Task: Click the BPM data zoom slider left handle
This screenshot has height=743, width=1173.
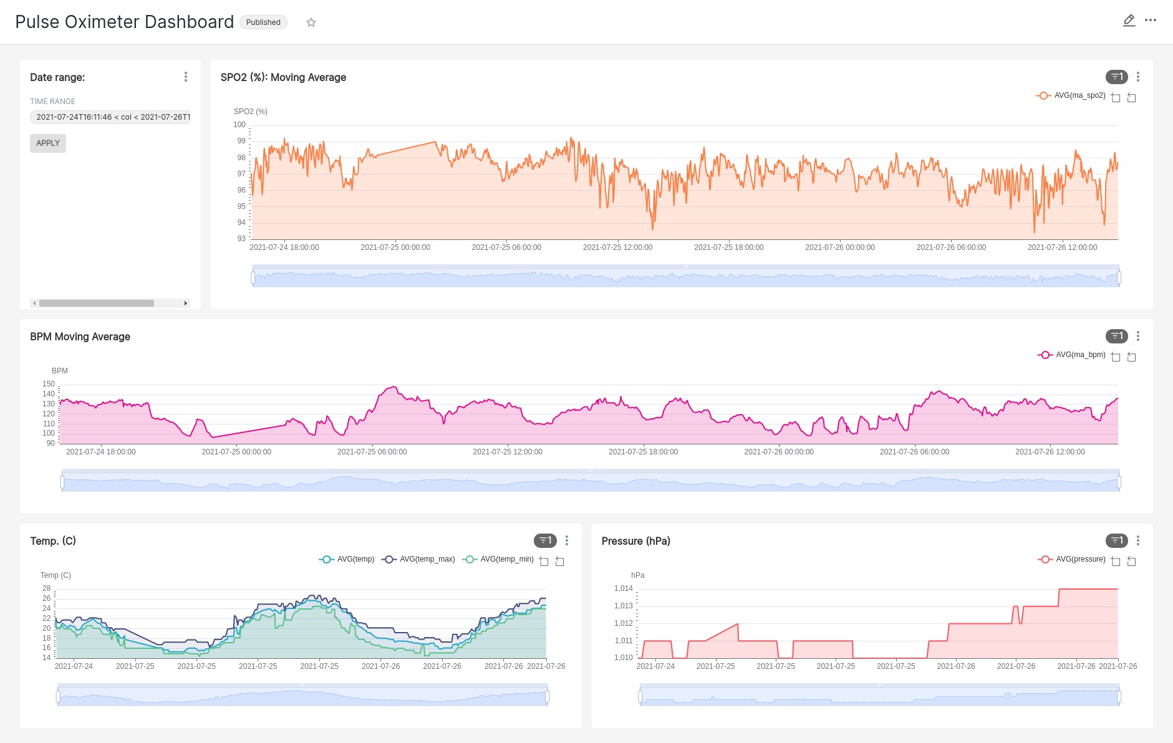Action: tap(62, 482)
